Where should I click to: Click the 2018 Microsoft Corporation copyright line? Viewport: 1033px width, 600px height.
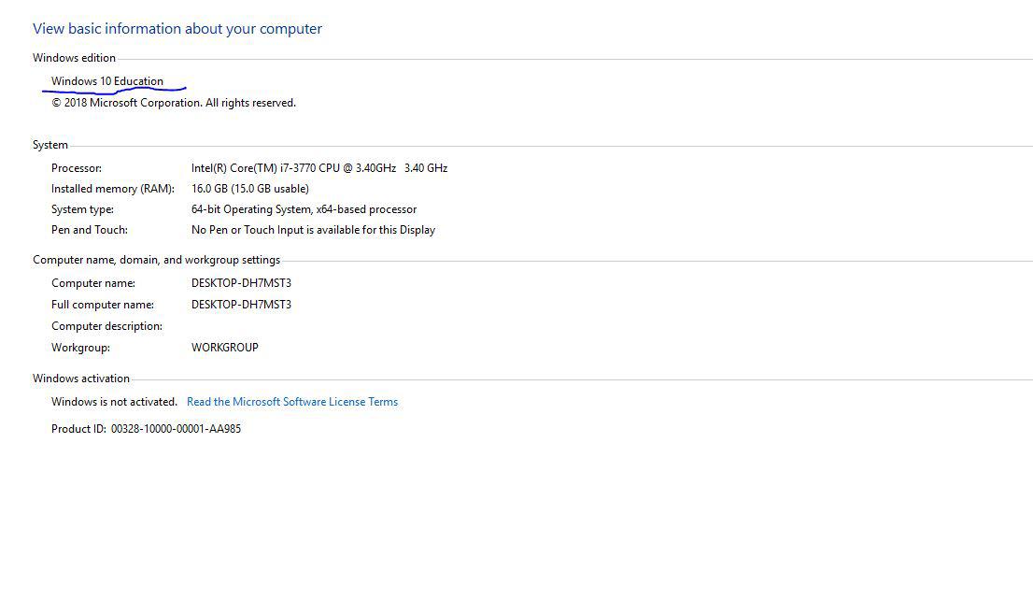coord(174,103)
